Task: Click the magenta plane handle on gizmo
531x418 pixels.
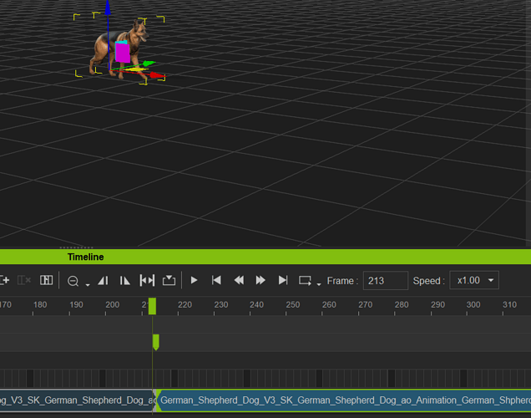Action: 123,53
